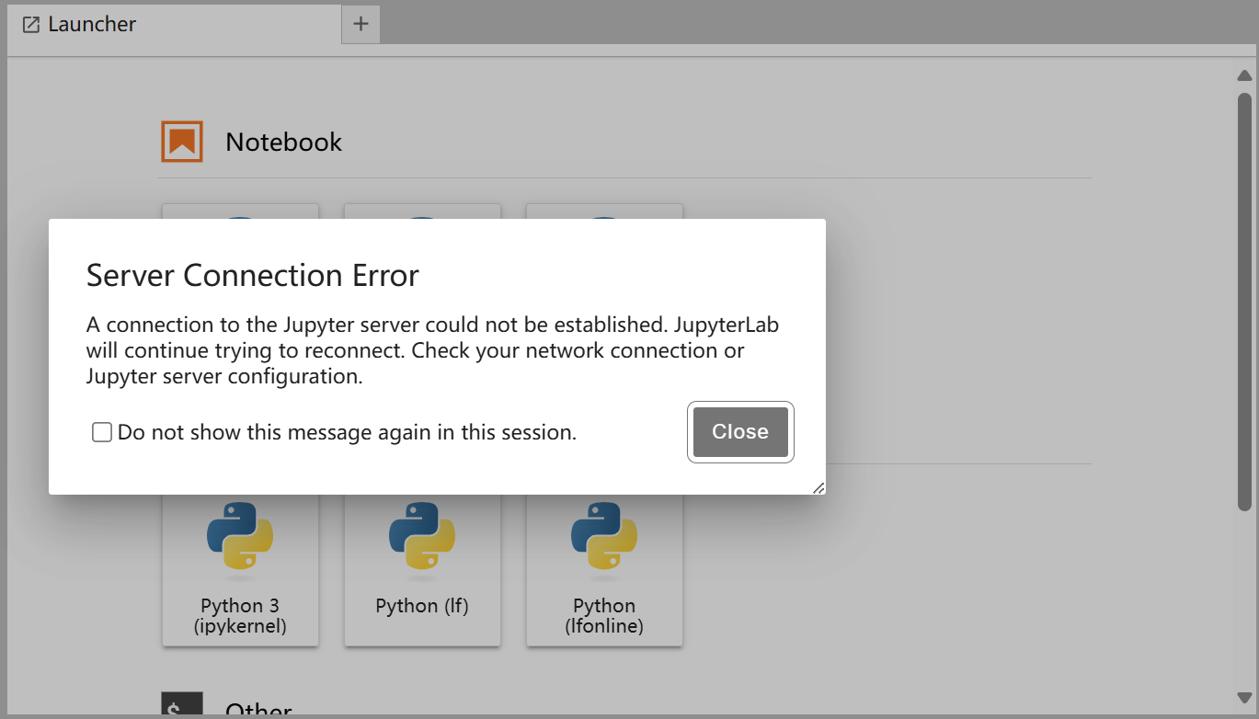Click the dialog's resize handle in its corner

[818, 487]
